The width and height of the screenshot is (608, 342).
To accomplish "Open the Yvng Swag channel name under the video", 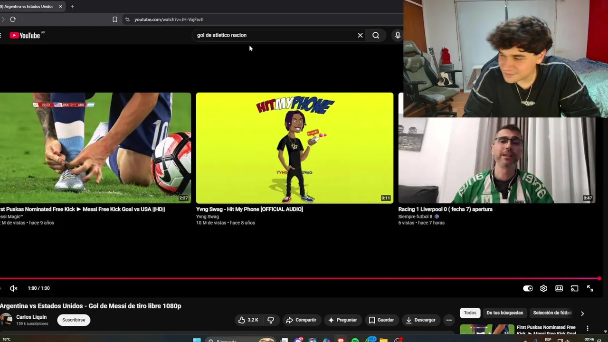I will [x=208, y=217].
